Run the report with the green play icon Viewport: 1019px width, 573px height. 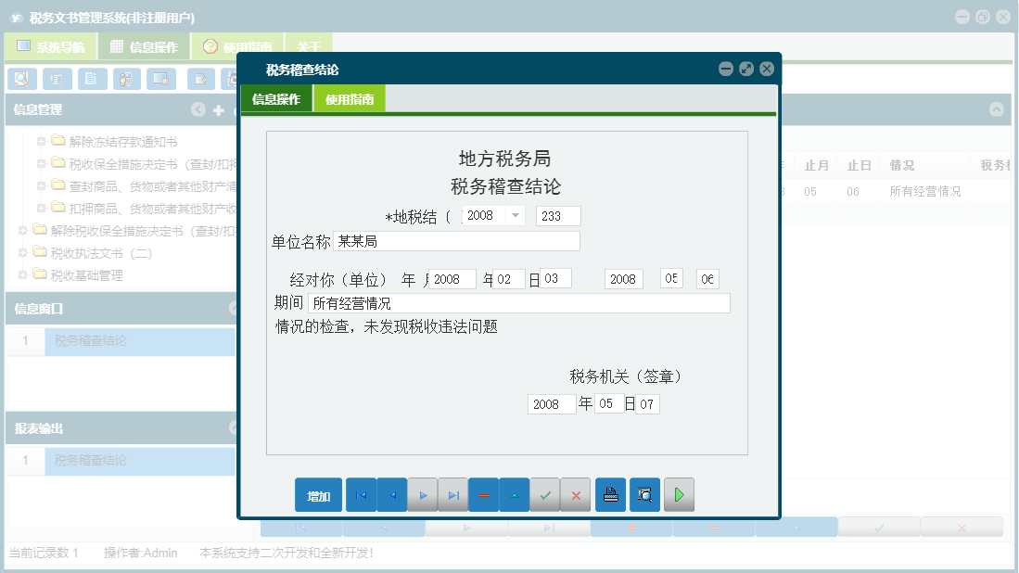click(679, 494)
